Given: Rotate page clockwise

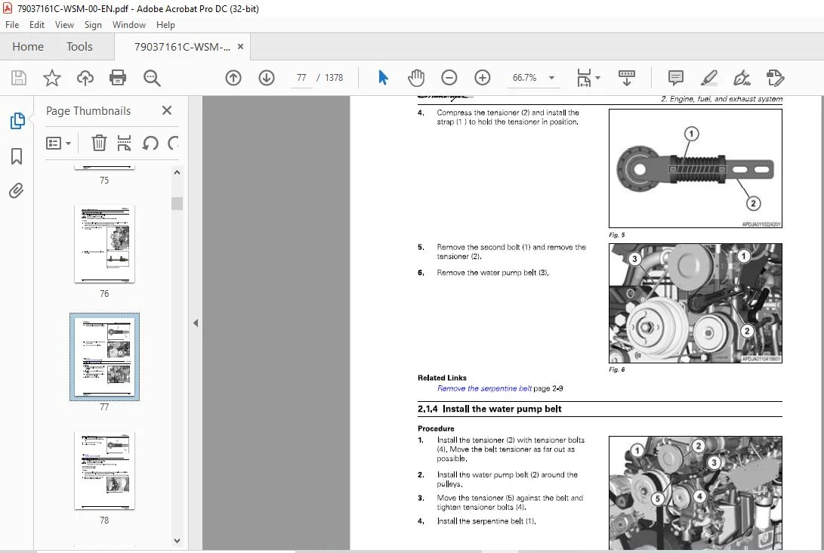Looking at the screenshot, I should point(172,143).
